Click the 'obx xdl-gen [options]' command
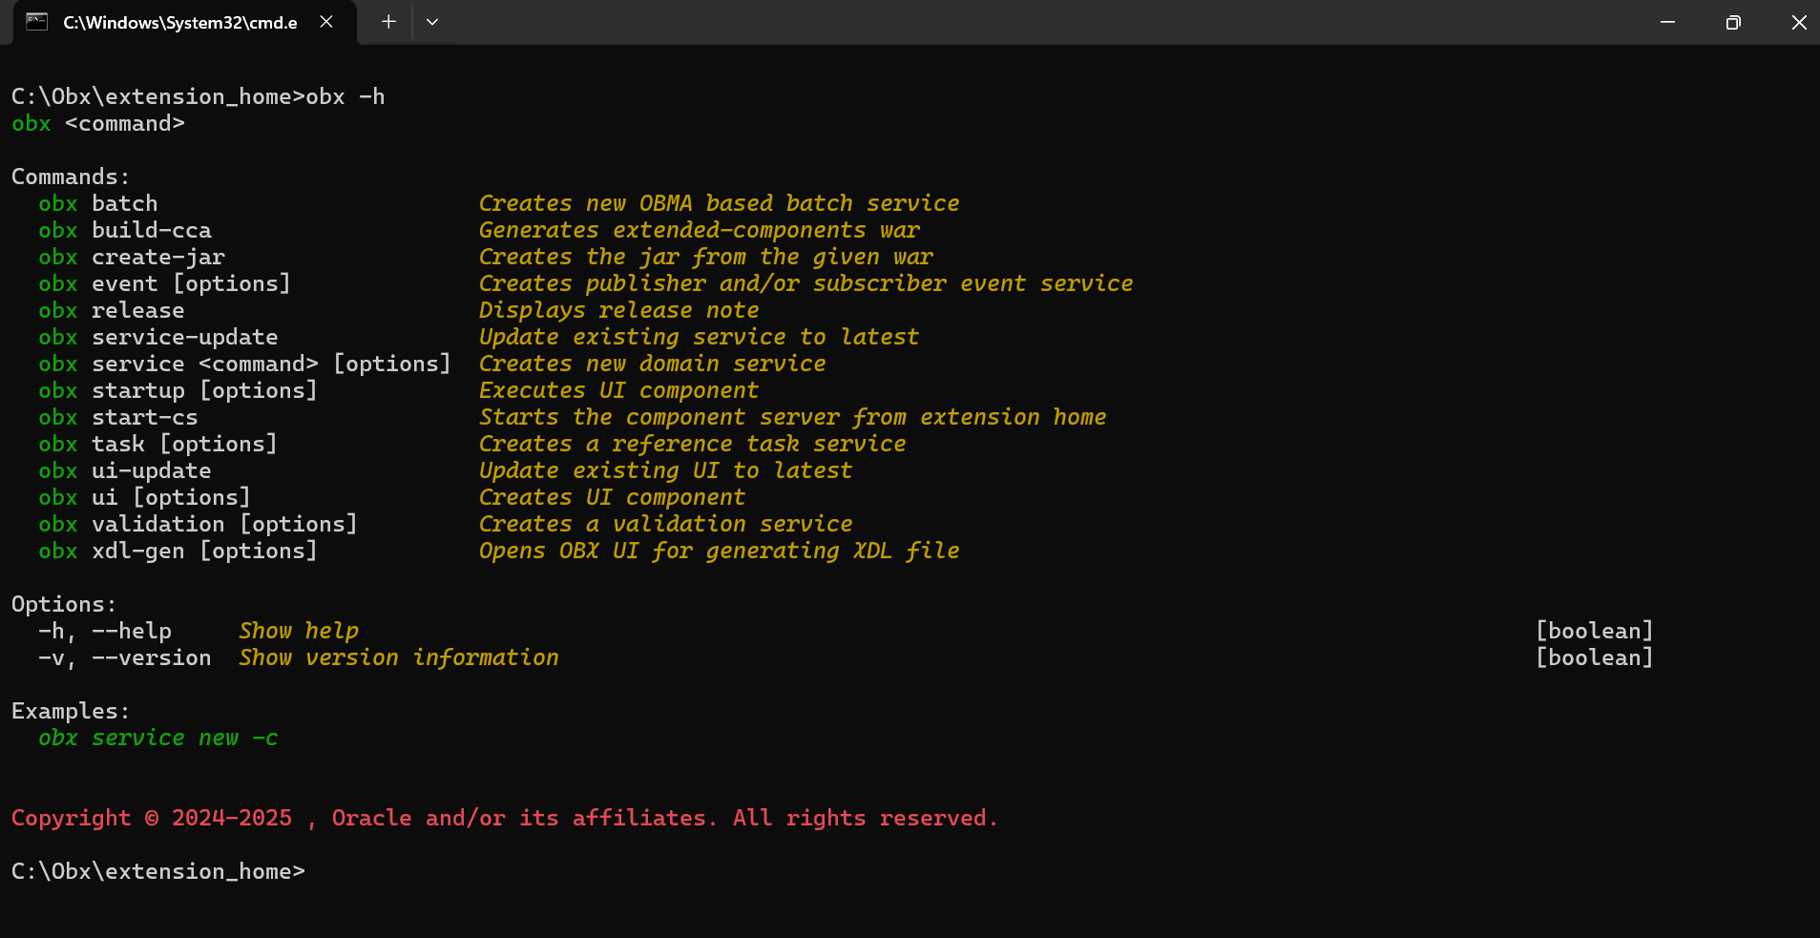Image resolution: width=1820 pixels, height=938 pixels. [x=178, y=551]
